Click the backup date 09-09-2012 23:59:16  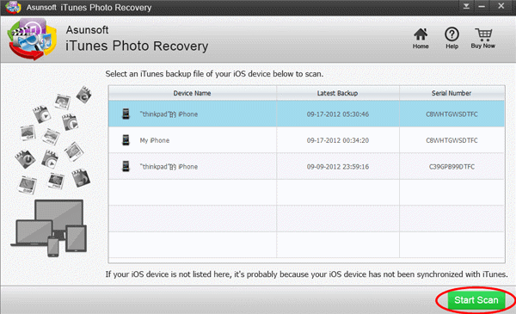(338, 167)
